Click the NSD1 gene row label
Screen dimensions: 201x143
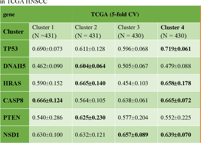[12, 135]
